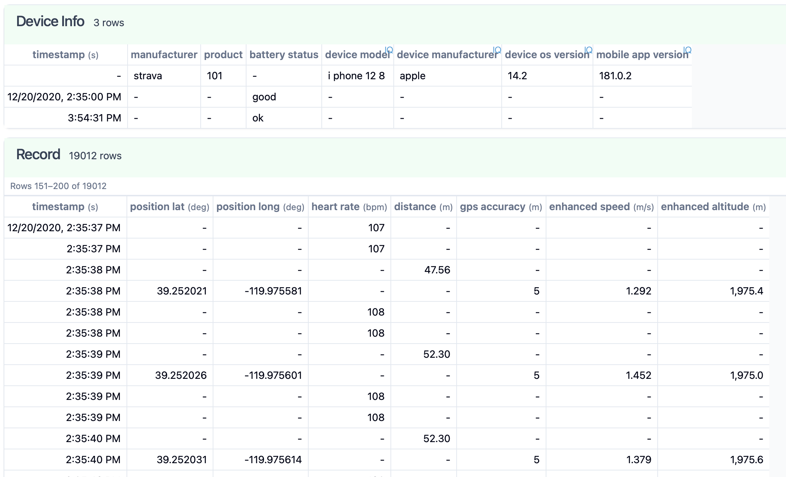The image size is (786, 477).
Task: Click the IQ icon beside device os version
Action: coord(588,50)
